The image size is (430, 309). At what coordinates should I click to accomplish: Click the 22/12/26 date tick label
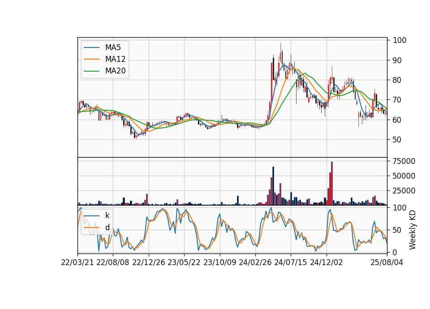(149, 262)
